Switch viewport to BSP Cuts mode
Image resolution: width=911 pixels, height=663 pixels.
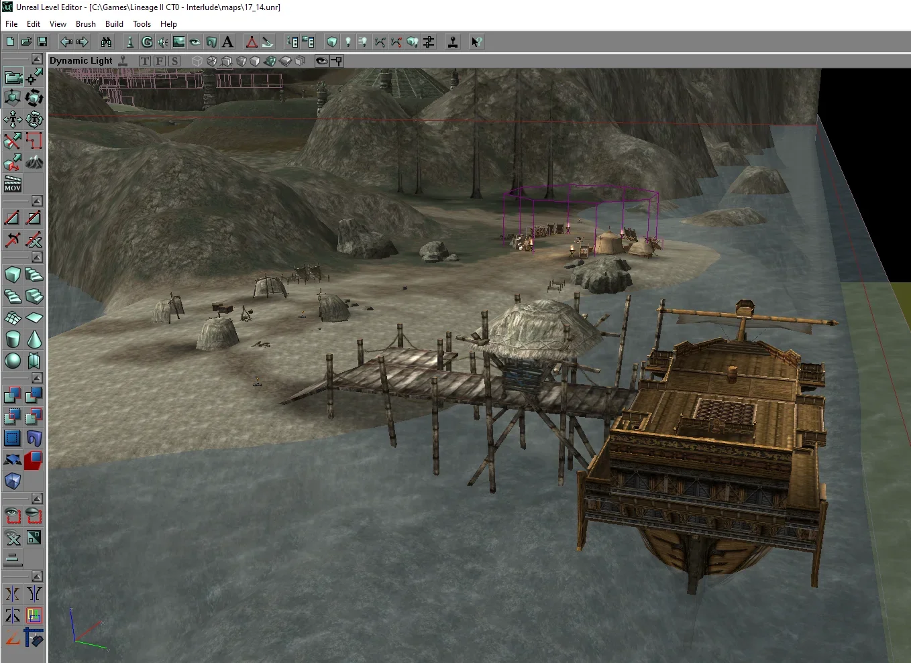click(x=226, y=60)
